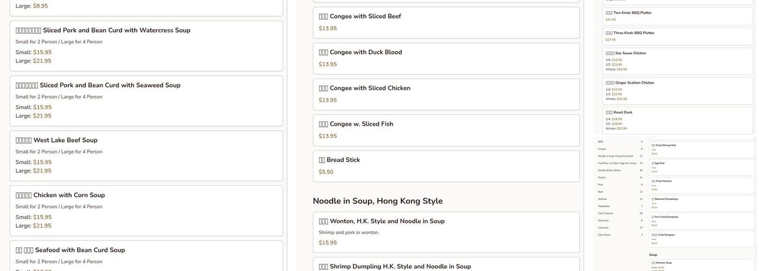Add the Bread Stick item

click(446, 165)
